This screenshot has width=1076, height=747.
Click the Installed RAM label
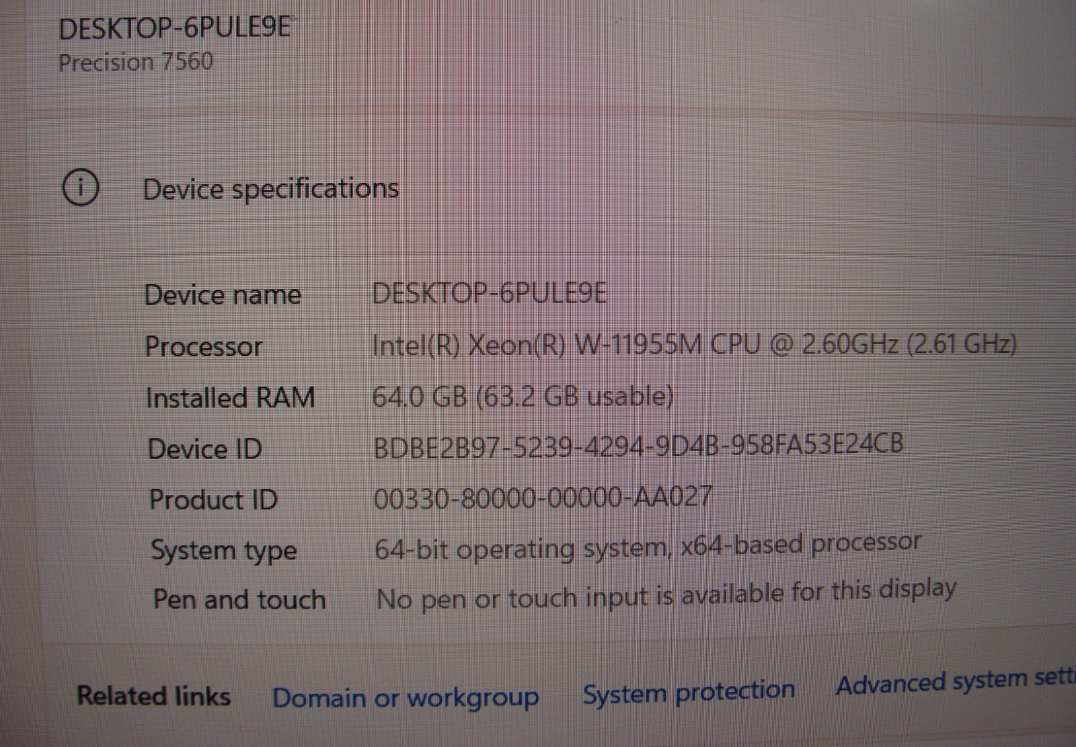pos(231,397)
